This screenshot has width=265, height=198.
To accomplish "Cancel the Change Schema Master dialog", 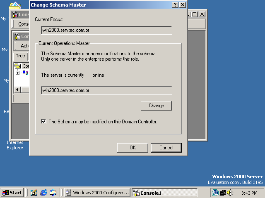I will click(x=166, y=148).
